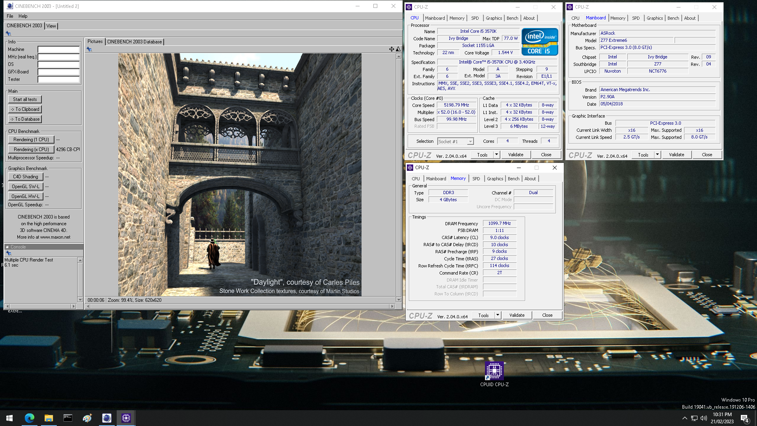Expand the Tools dropdown arrow in the CPU-Z Mainboard window
This screenshot has height=426, width=757.
point(658,155)
